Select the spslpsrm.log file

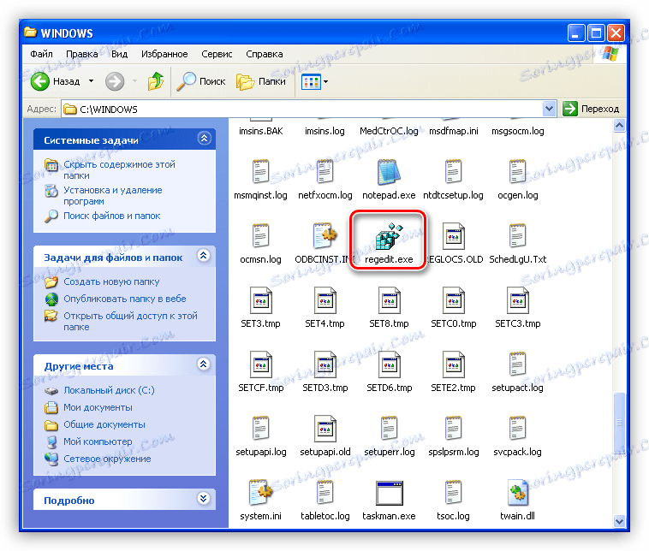click(x=453, y=435)
